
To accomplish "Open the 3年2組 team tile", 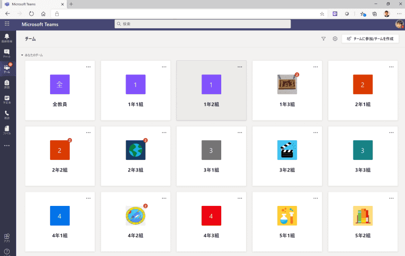I will pyautogui.click(x=287, y=155).
